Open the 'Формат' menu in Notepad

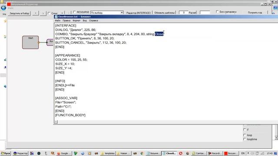click(x=76, y=20)
